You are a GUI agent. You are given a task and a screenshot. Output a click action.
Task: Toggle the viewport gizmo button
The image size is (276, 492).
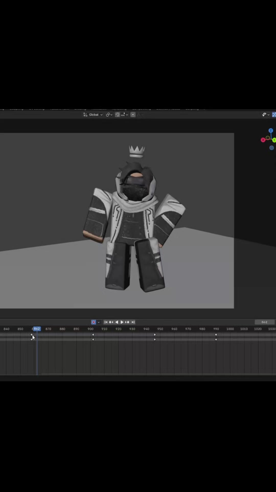tap(274, 115)
